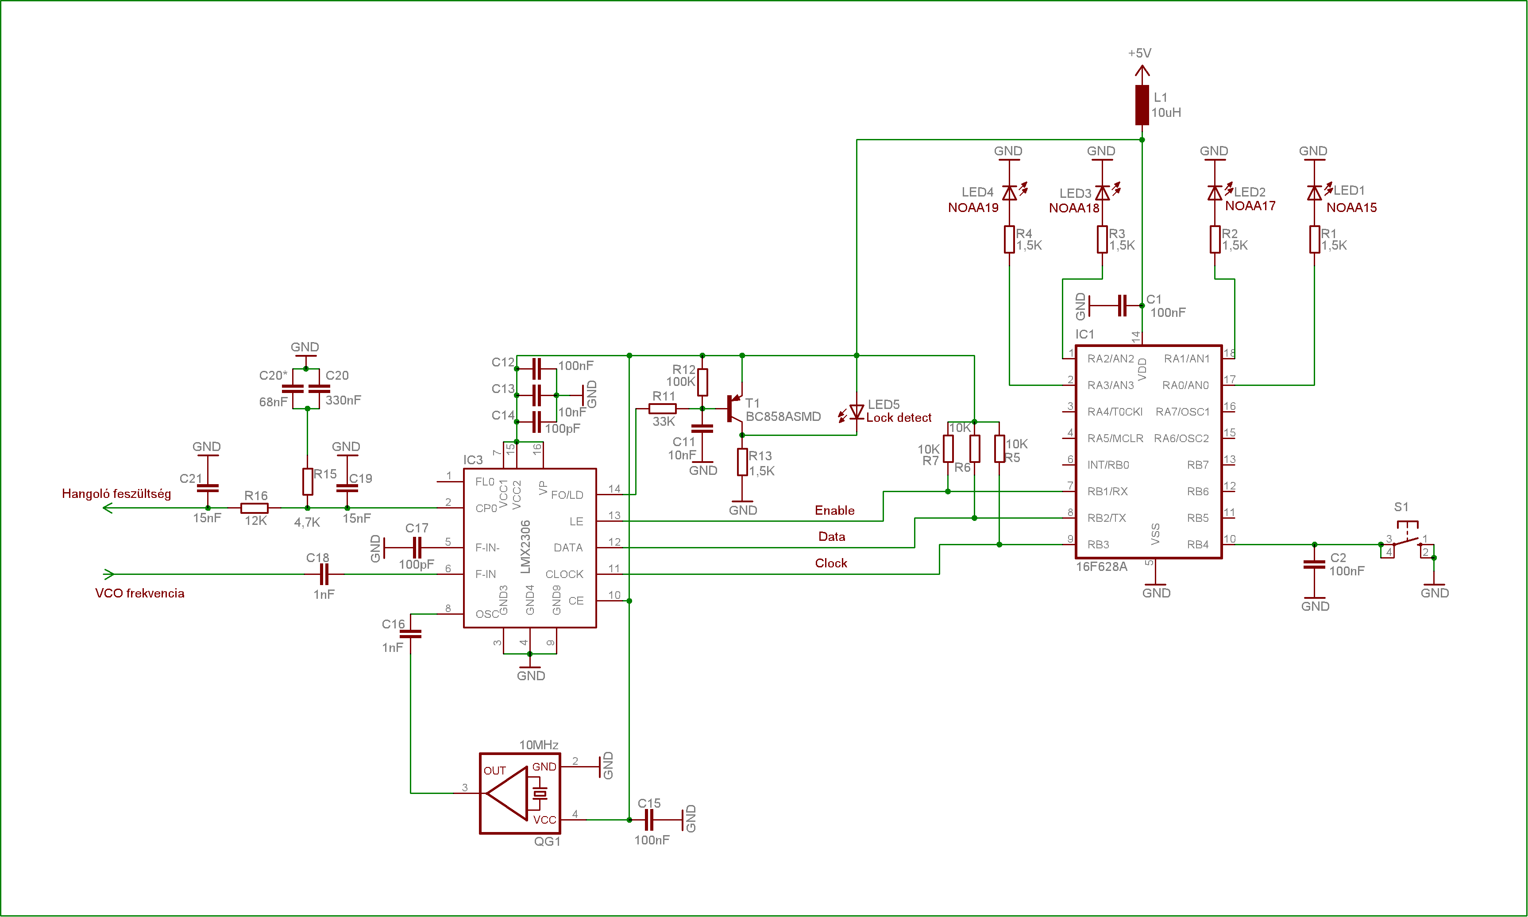The width and height of the screenshot is (1528, 917).
Task: Select the C17 100pF capacitor symbol
Action: [417, 547]
